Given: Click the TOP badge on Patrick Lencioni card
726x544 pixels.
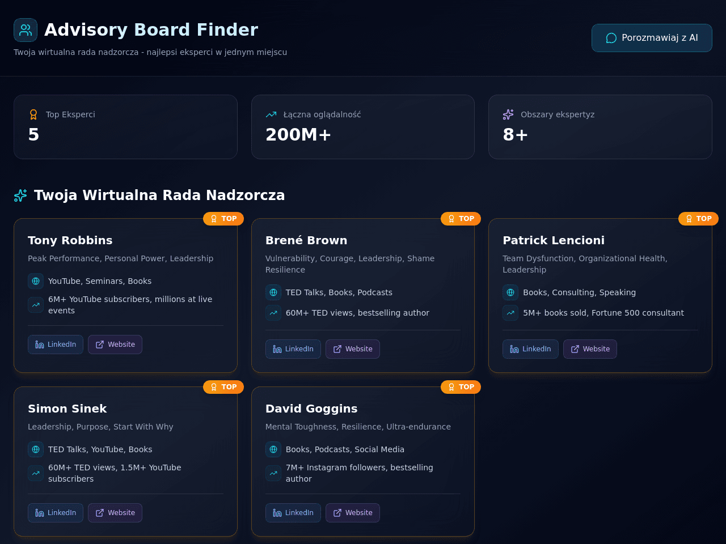Looking at the screenshot, I should pyautogui.click(x=698, y=219).
